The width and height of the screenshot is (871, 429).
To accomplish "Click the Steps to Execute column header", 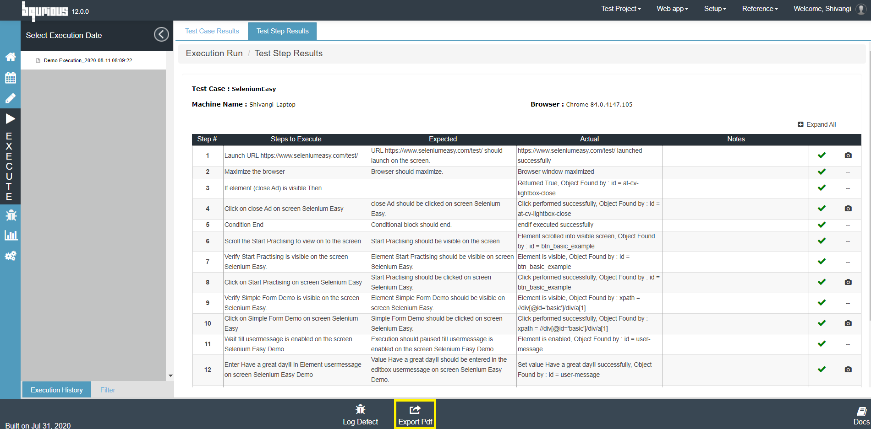I will (x=296, y=139).
